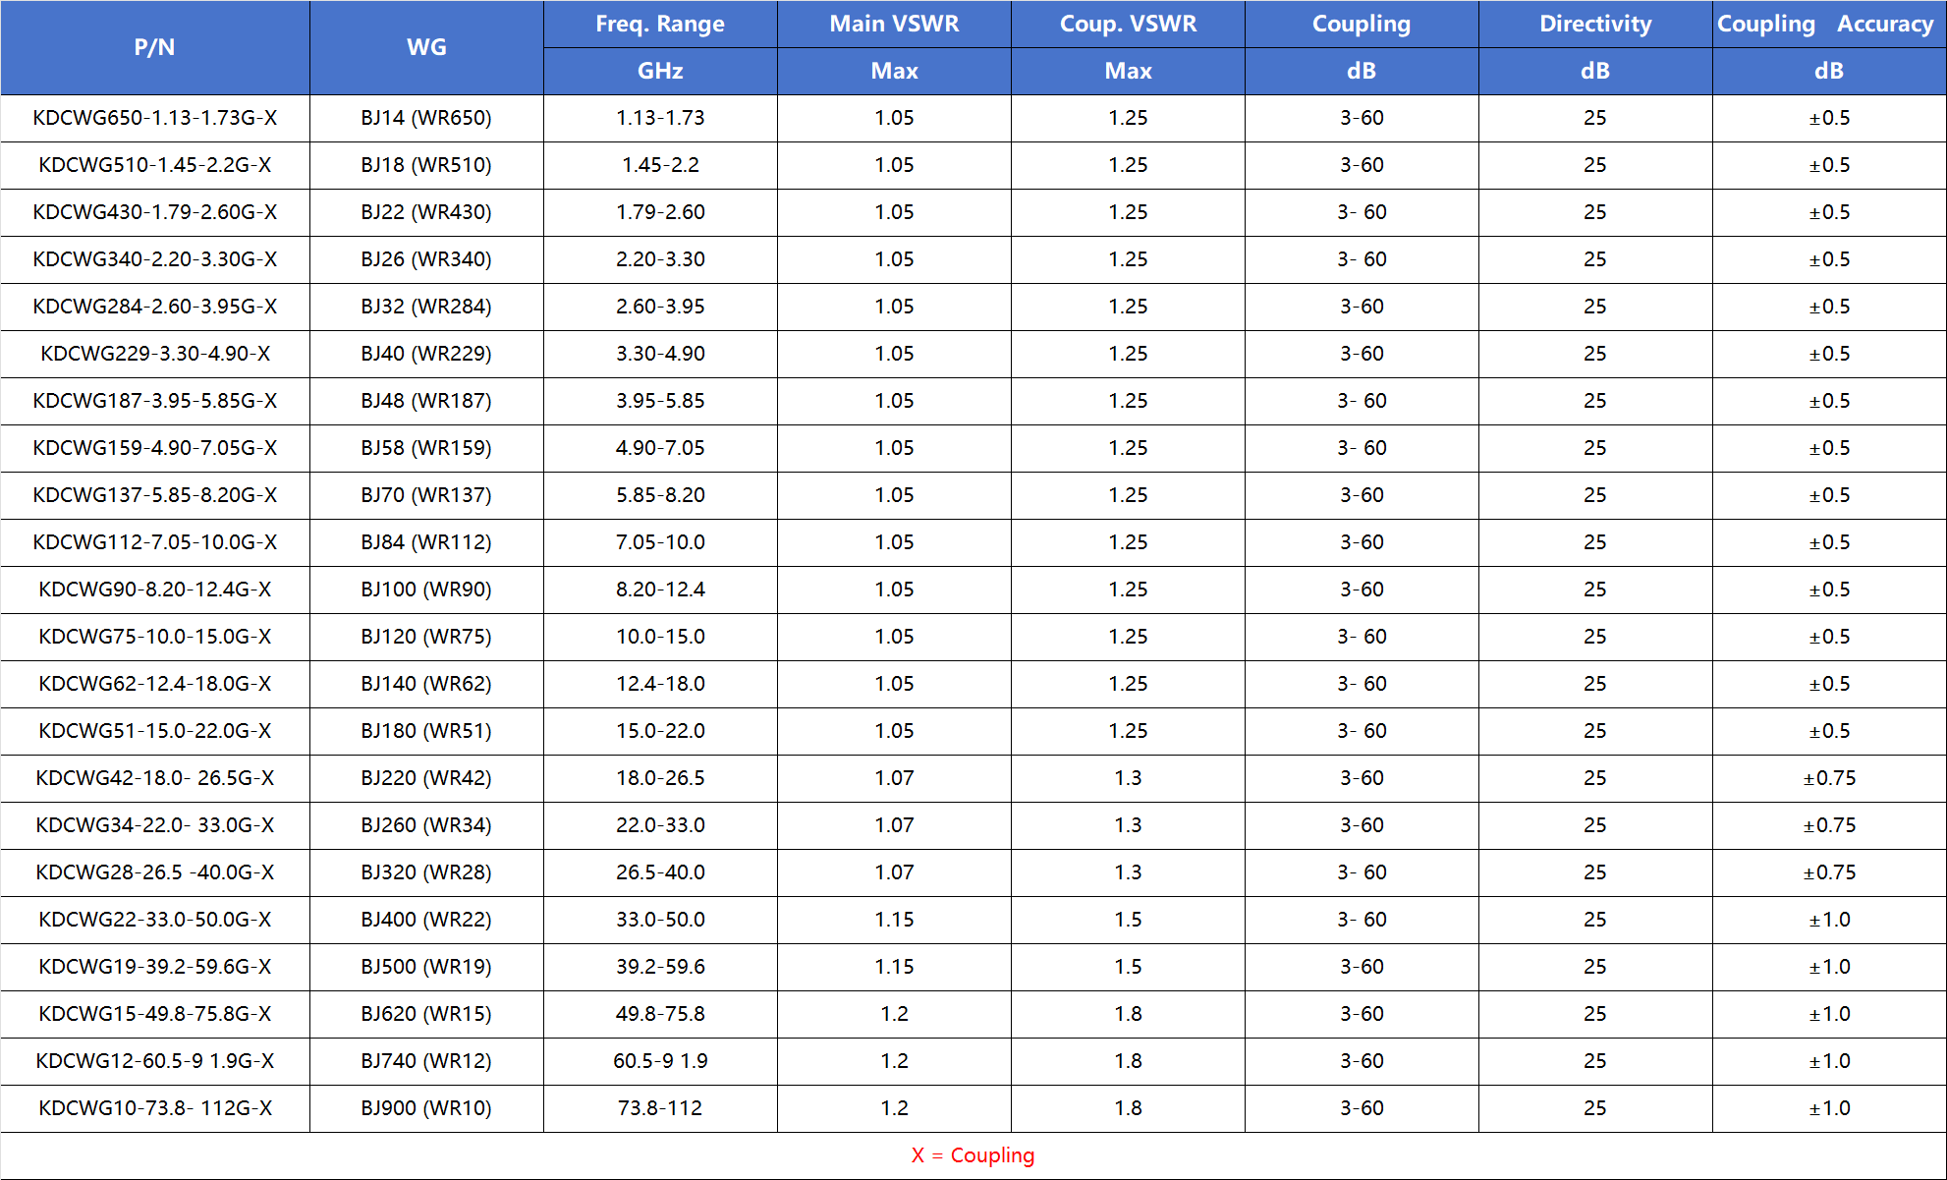
Task: Click frequency range cell 22.0-33.0
Action: (x=660, y=825)
